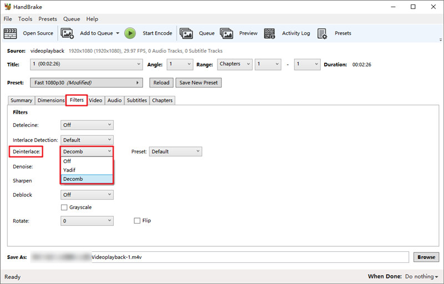The width and height of the screenshot is (444, 284).
Task: Click the Activity Log icon
Action: [x=269, y=33]
